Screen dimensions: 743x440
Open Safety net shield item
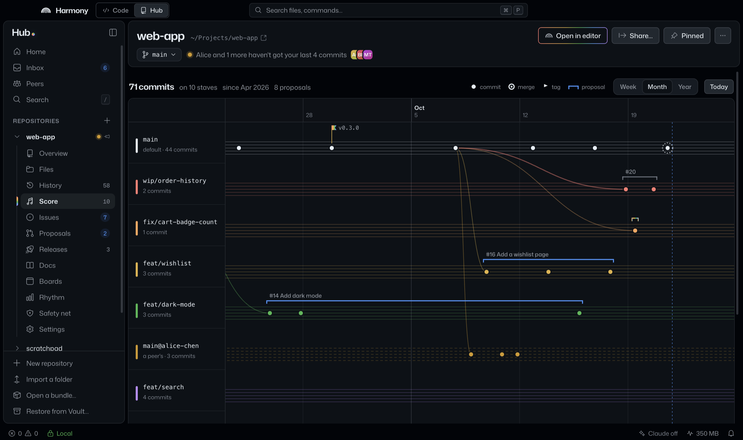68,313
